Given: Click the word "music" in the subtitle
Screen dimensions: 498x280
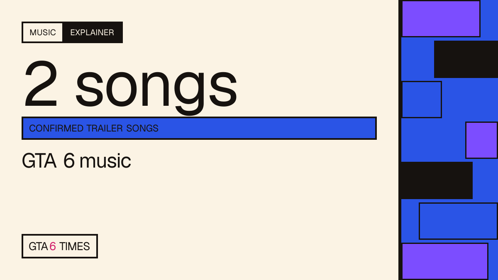Looking at the screenshot, I should [105, 161].
